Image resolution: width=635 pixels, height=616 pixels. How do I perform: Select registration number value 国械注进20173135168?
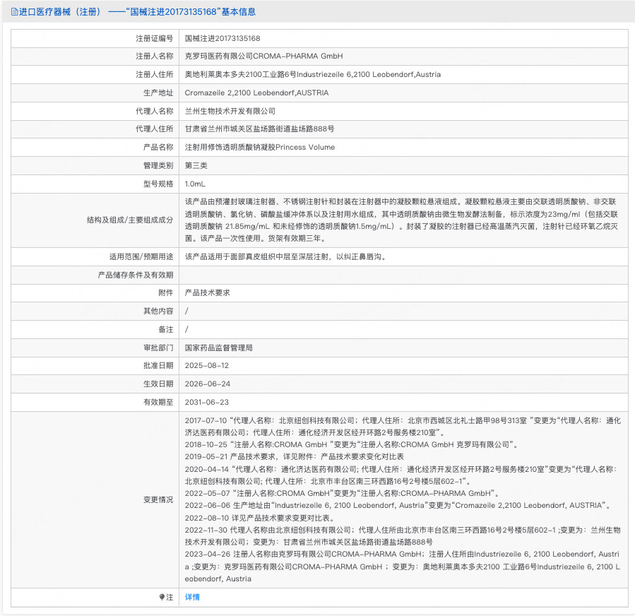point(222,38)
